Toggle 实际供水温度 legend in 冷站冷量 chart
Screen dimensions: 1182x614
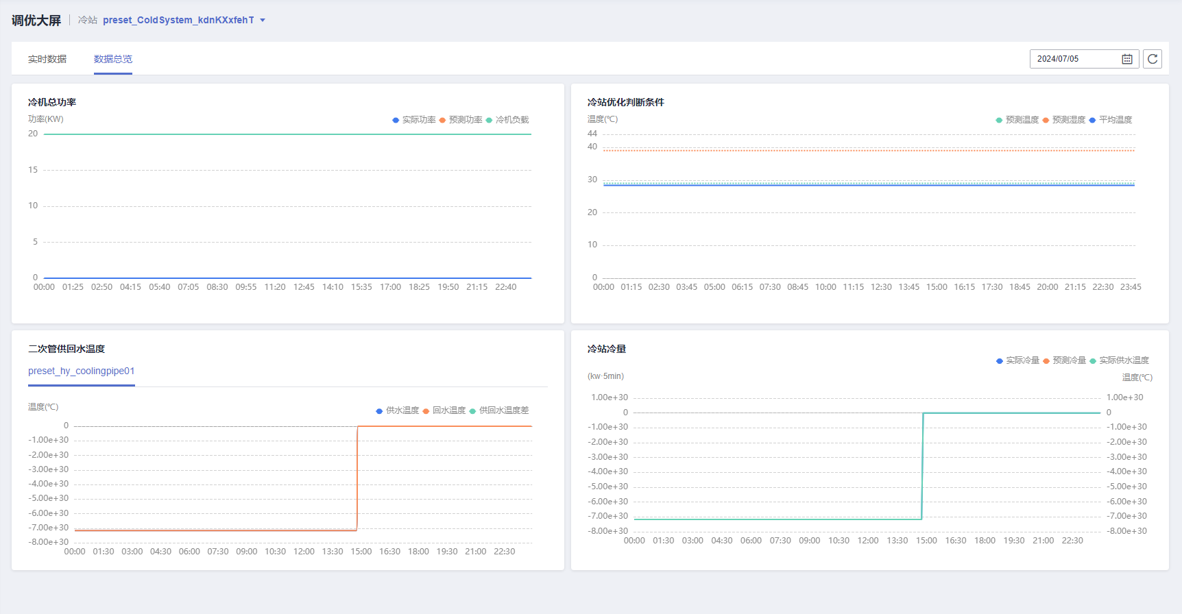pyautogui.click(x=1120, y=360)
